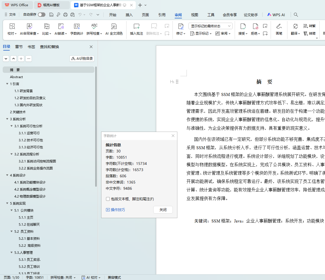Jump to 1.3 国内外研发现状 heading

(31, 105)
